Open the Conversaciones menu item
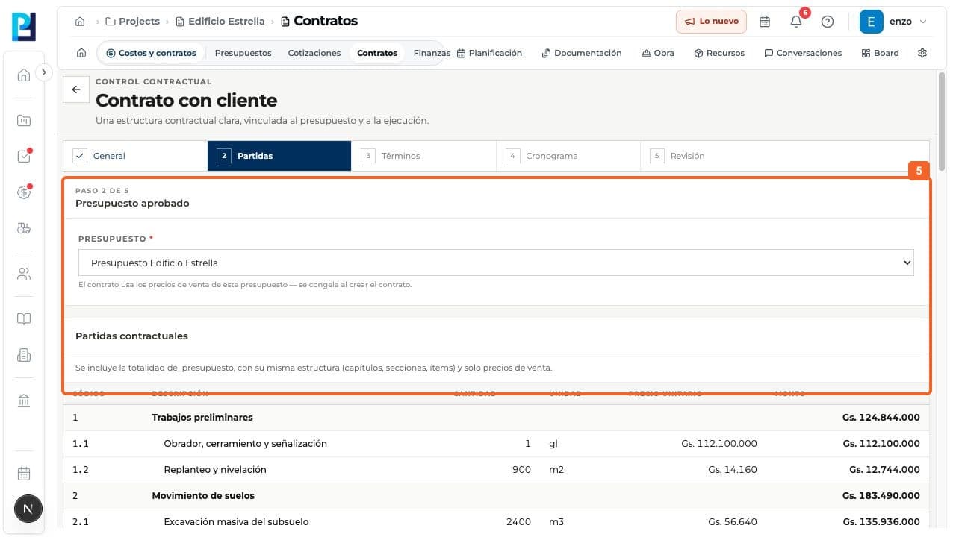Screen dimensions: 956x537 pos(803,53)
